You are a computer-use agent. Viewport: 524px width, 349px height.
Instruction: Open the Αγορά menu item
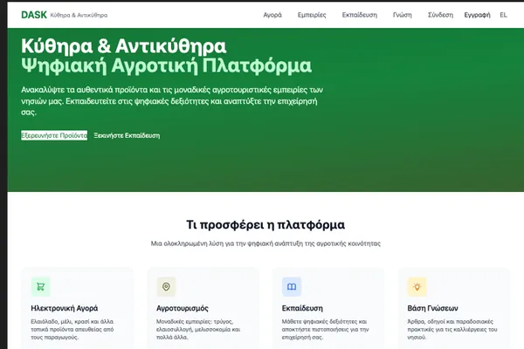pyautogui.click(x=272, y=15)
